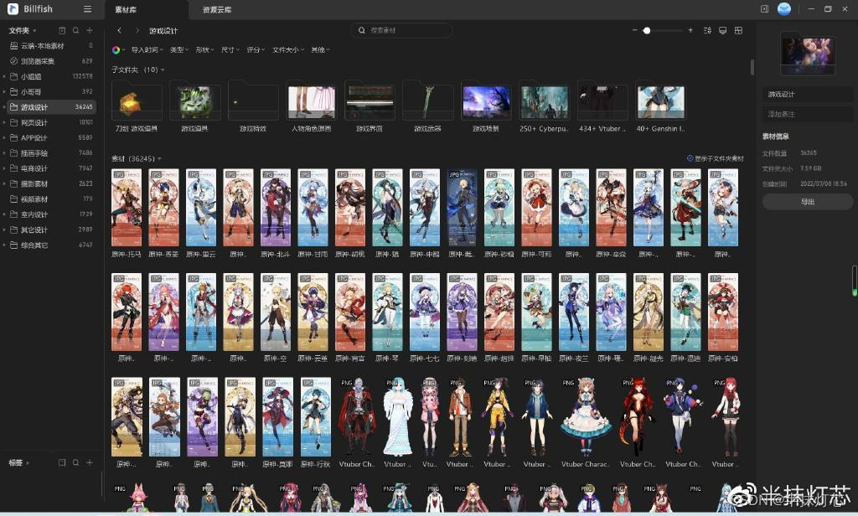This screenshot has height=516, width=858.
Task: Open the 类型 filter dropdown
Action: pyautogui.click(x=179, y=49)
